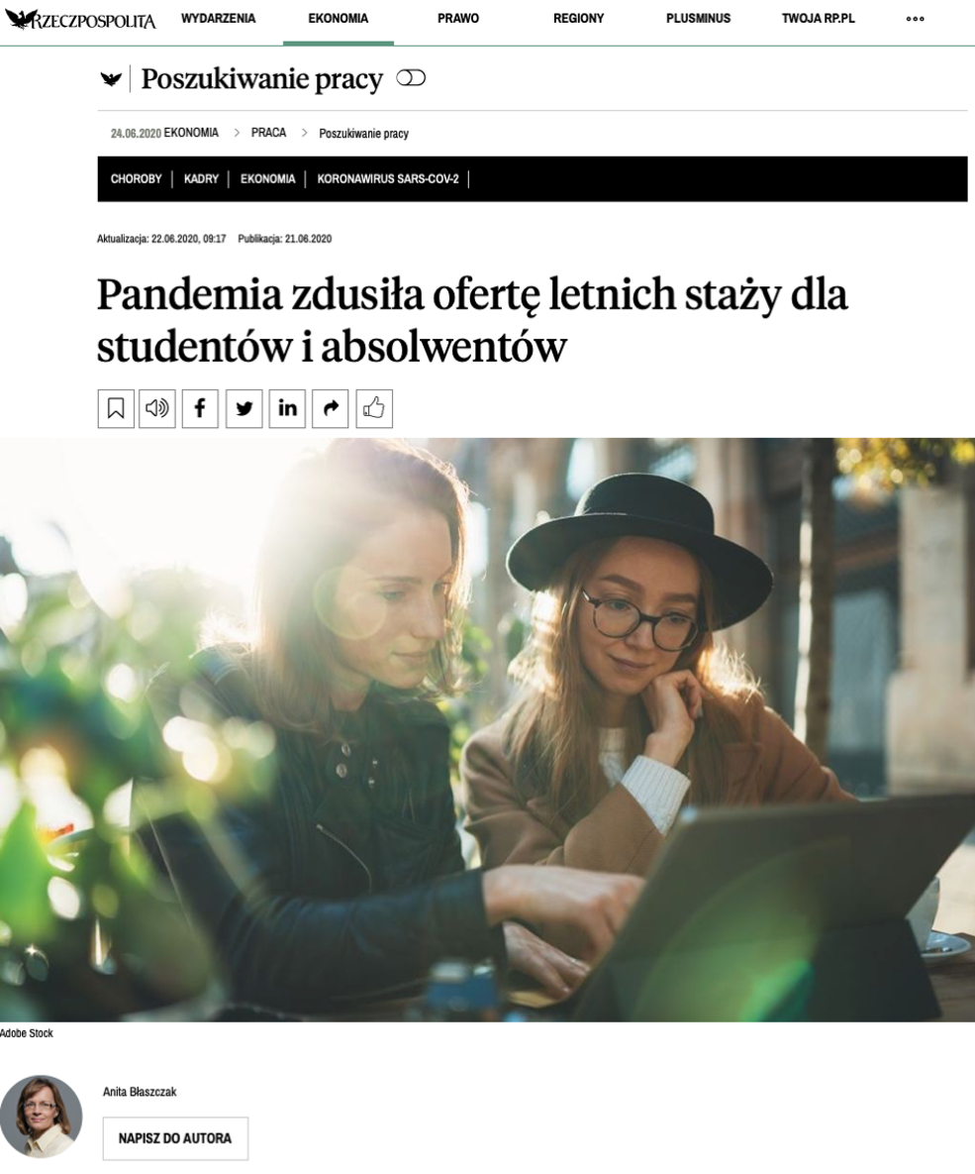Toggle the switch next to Poszukiwanie pracy

click(411, 78)
